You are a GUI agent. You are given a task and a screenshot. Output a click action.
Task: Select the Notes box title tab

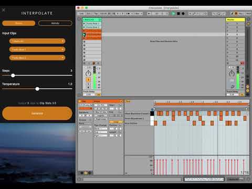[108, 101]
